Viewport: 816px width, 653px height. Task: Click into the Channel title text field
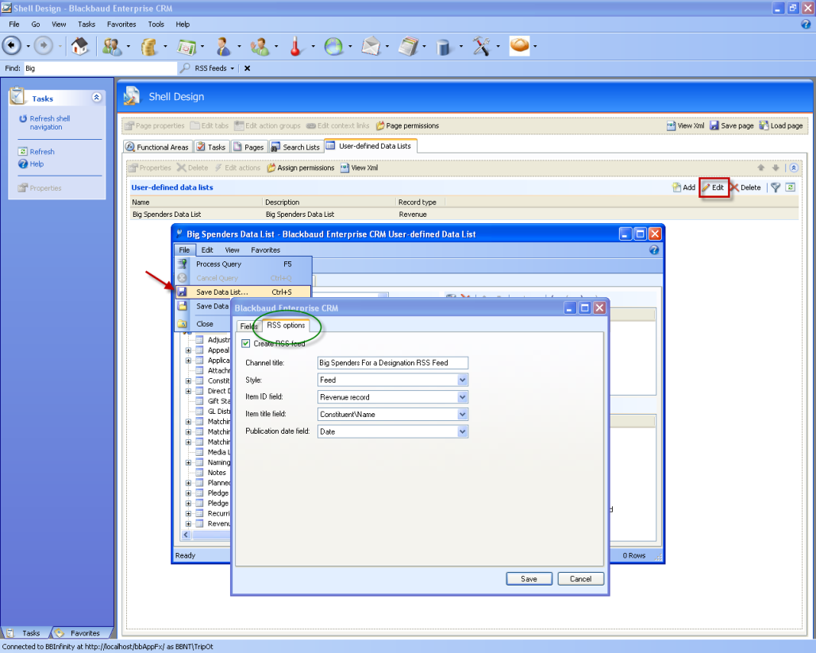click(x=392, y=363)
